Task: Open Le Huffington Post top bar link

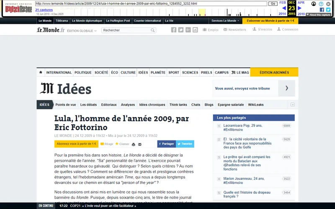Action: coord(118,20)
